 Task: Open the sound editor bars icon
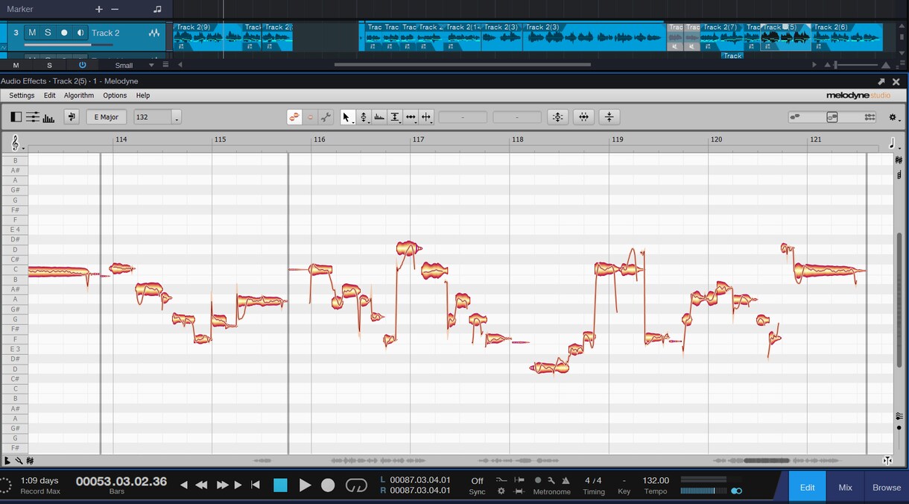[x=49, y=117]
